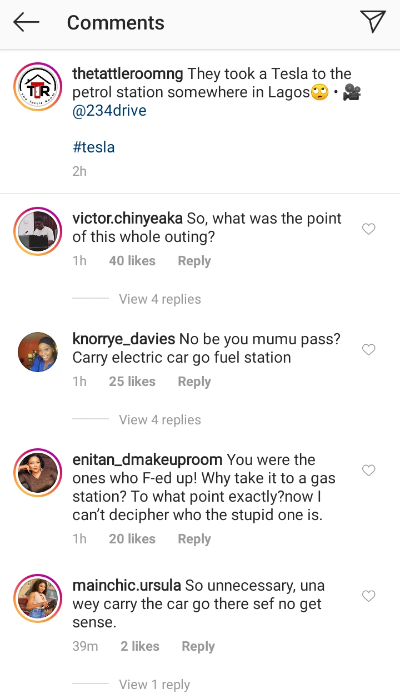Tap the back arrow icon
Screen dimensions: 400x698
click(x=26, y=22)
